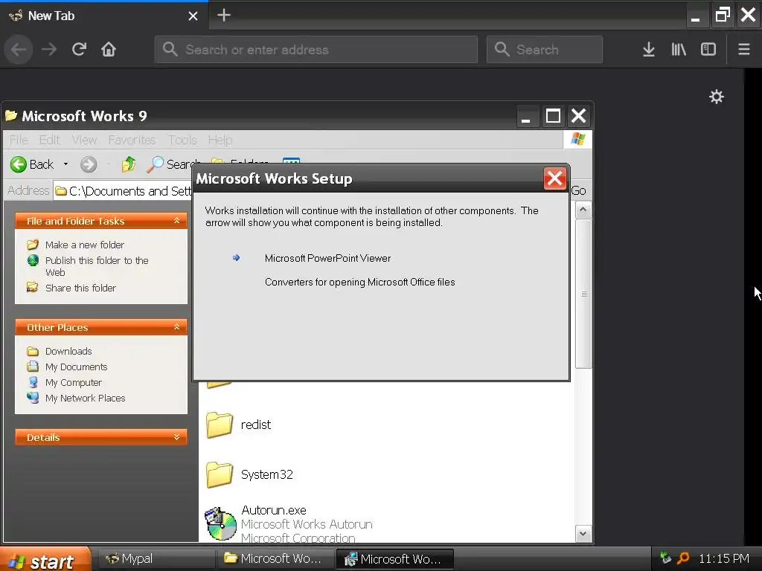Click Make a new folder

[x=85, y=245]
